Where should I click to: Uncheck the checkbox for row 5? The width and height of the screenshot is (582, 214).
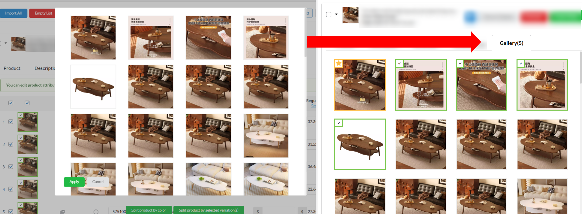click(11, 212)
